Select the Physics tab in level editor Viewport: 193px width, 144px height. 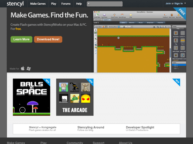(x=140, y=22)
